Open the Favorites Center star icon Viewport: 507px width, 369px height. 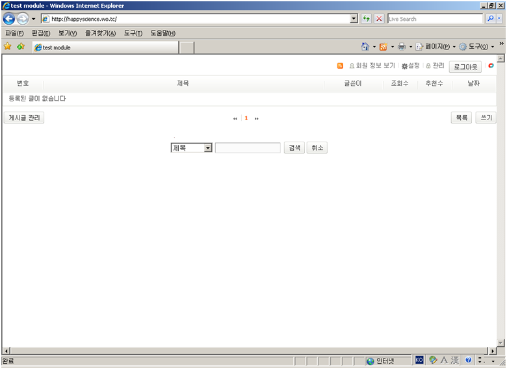(x=7, y=47)
